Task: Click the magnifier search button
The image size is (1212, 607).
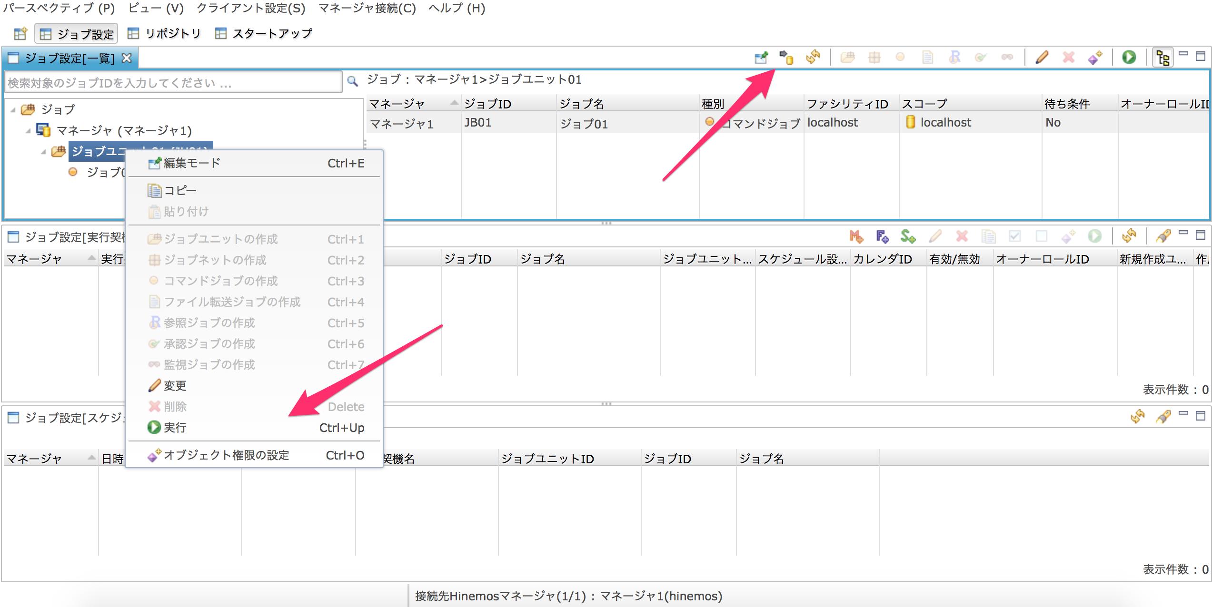Action: [352, 81]
